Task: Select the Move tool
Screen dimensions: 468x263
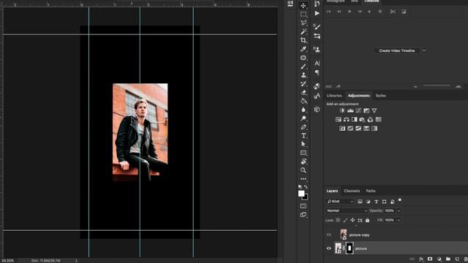Action: coord(303,6)
